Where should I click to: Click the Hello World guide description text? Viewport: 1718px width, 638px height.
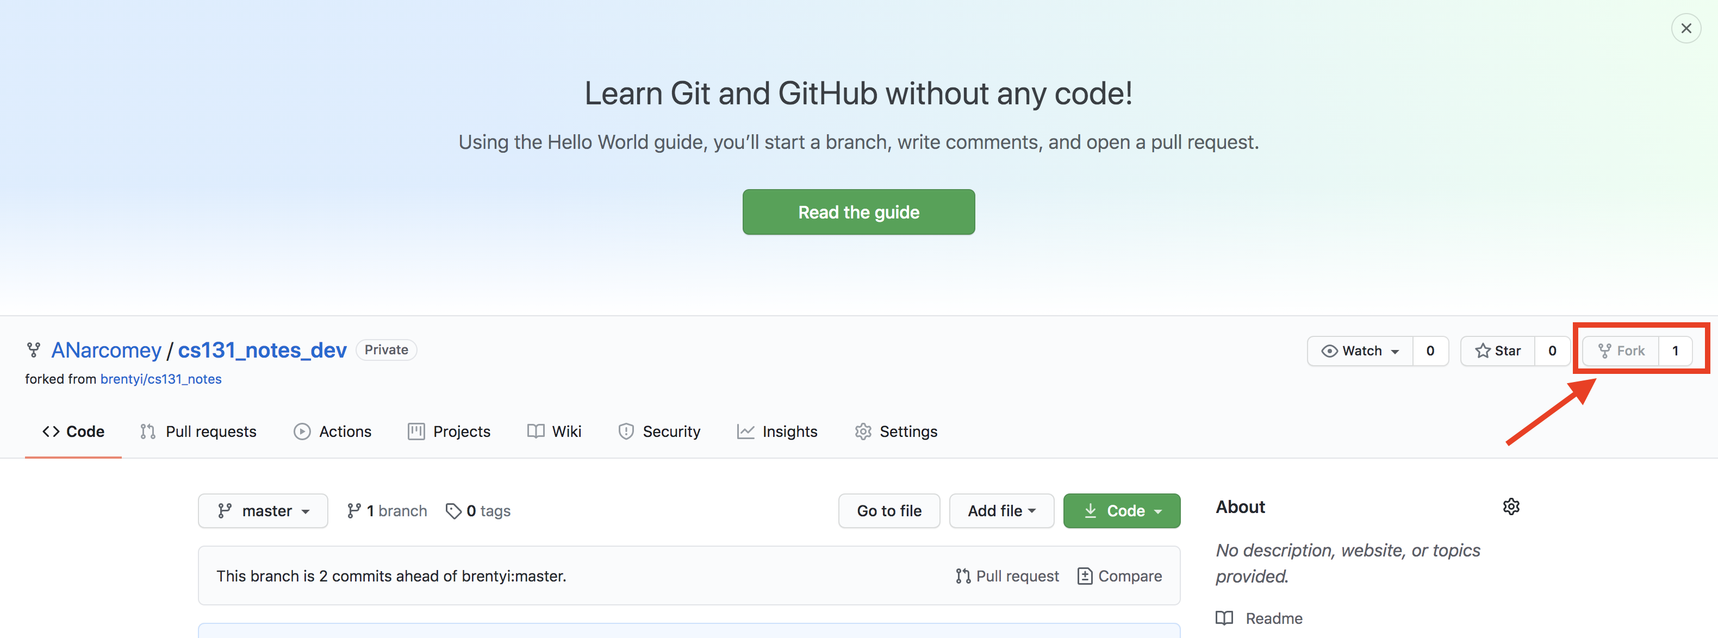(x=858, y=142)
